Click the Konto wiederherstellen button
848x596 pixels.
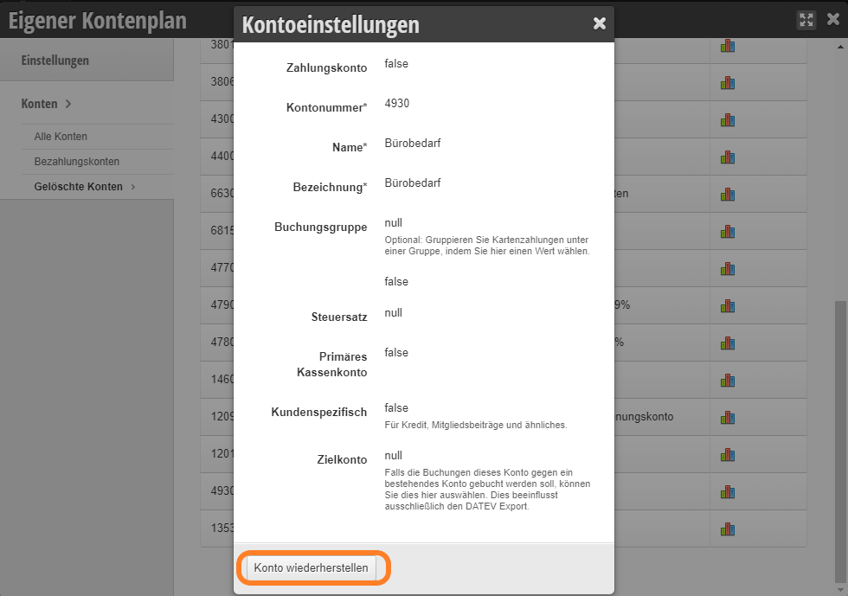(x=311, y=567)
